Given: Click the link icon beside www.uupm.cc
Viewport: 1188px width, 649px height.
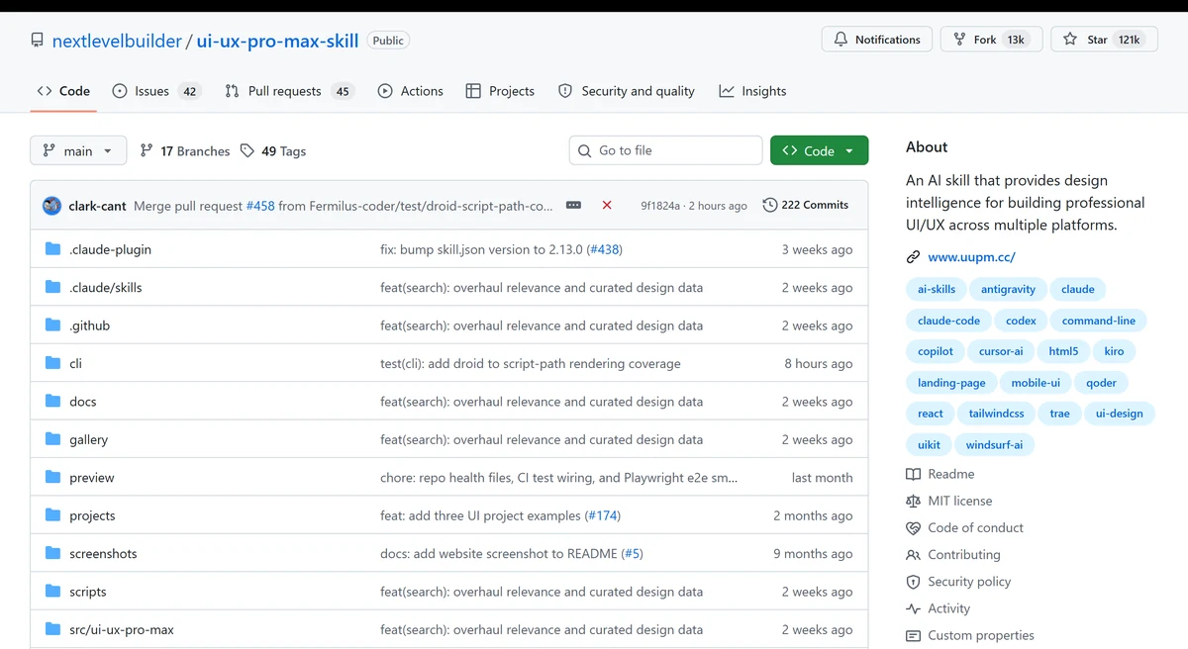Looking at the screenshot, I should [x=913, y=257].
